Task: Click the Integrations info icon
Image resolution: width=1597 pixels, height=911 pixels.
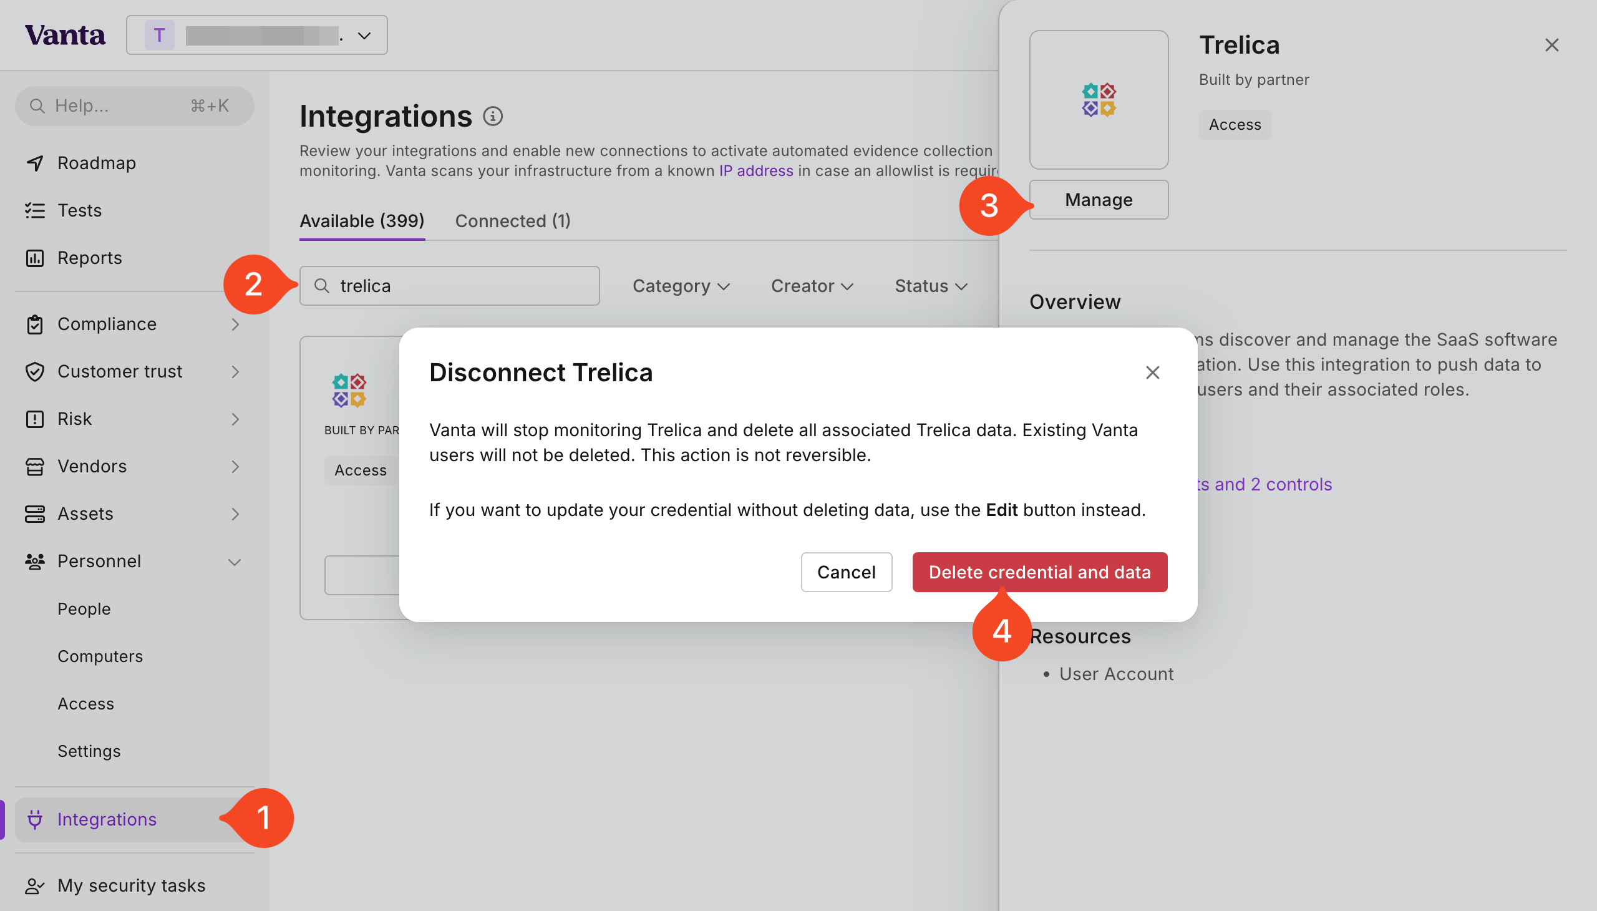Action: coord(493,117)
